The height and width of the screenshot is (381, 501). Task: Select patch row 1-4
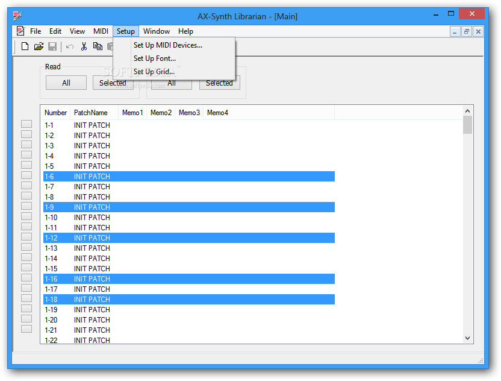click(x=189, y=156)
